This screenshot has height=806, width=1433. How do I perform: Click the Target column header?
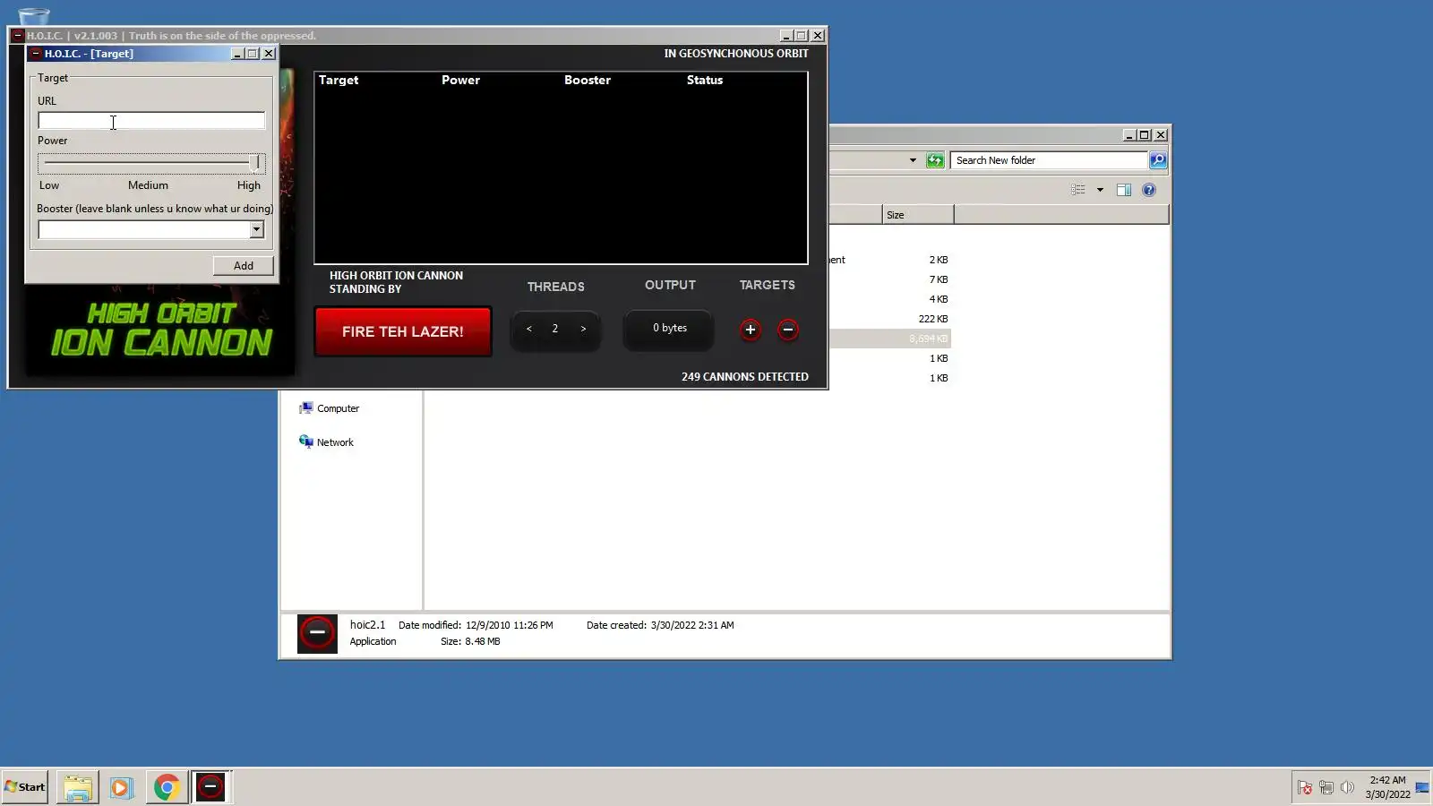point(339,80)
